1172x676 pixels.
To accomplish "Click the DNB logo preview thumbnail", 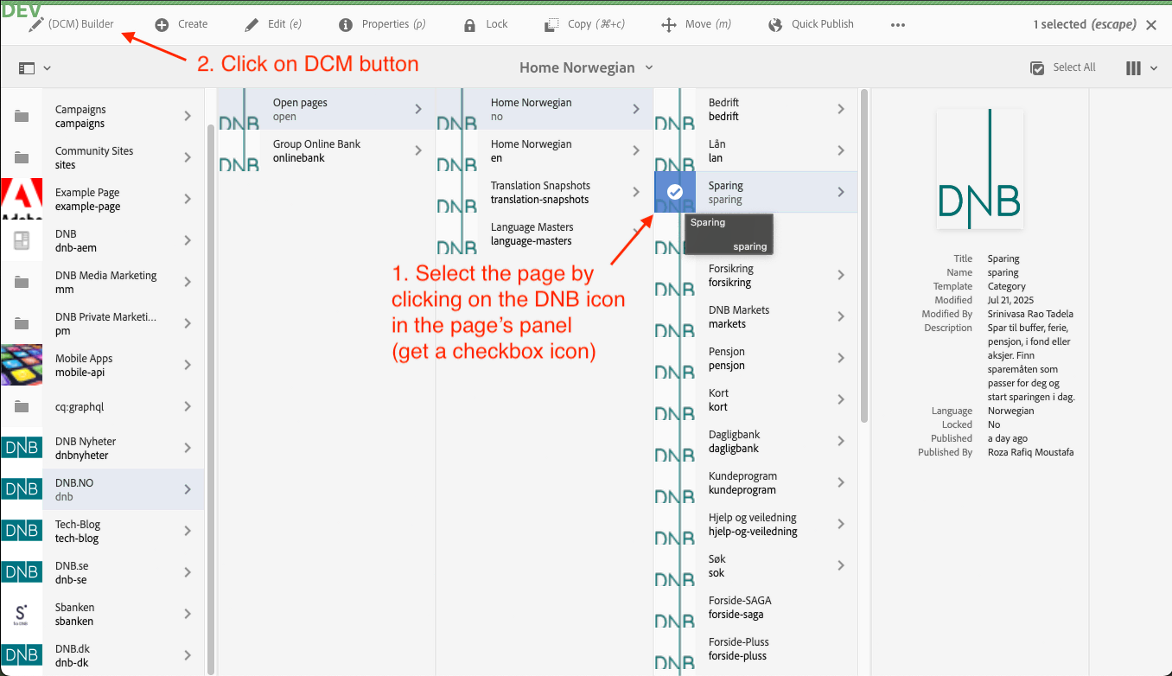I will pyautogui.click(x=979, y=169).
